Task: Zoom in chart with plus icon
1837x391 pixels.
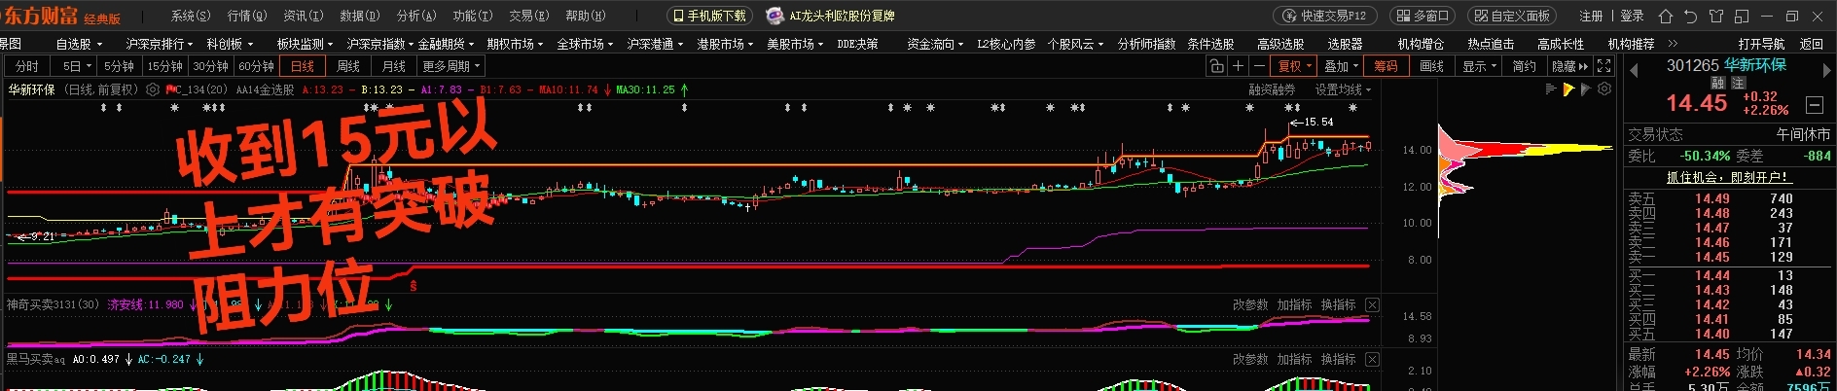Action: coord(1238,66)
